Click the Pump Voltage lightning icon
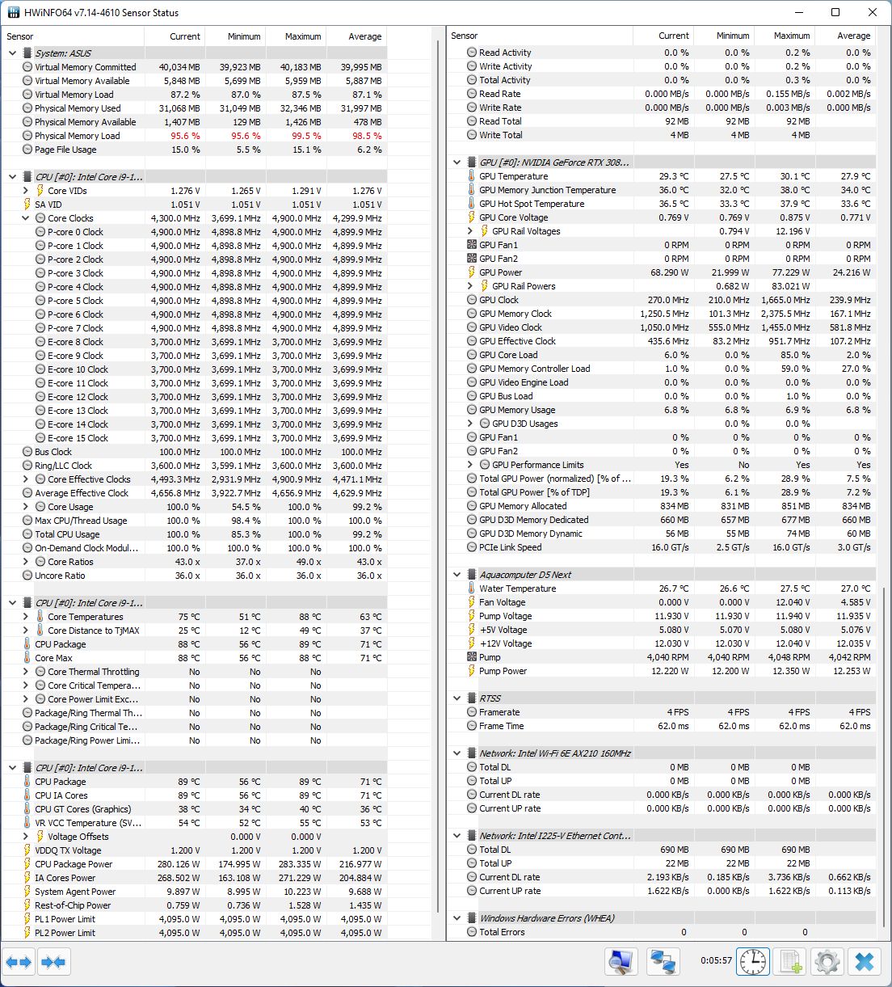This screenshot has height=987, width=892. [x=472, y=616]
